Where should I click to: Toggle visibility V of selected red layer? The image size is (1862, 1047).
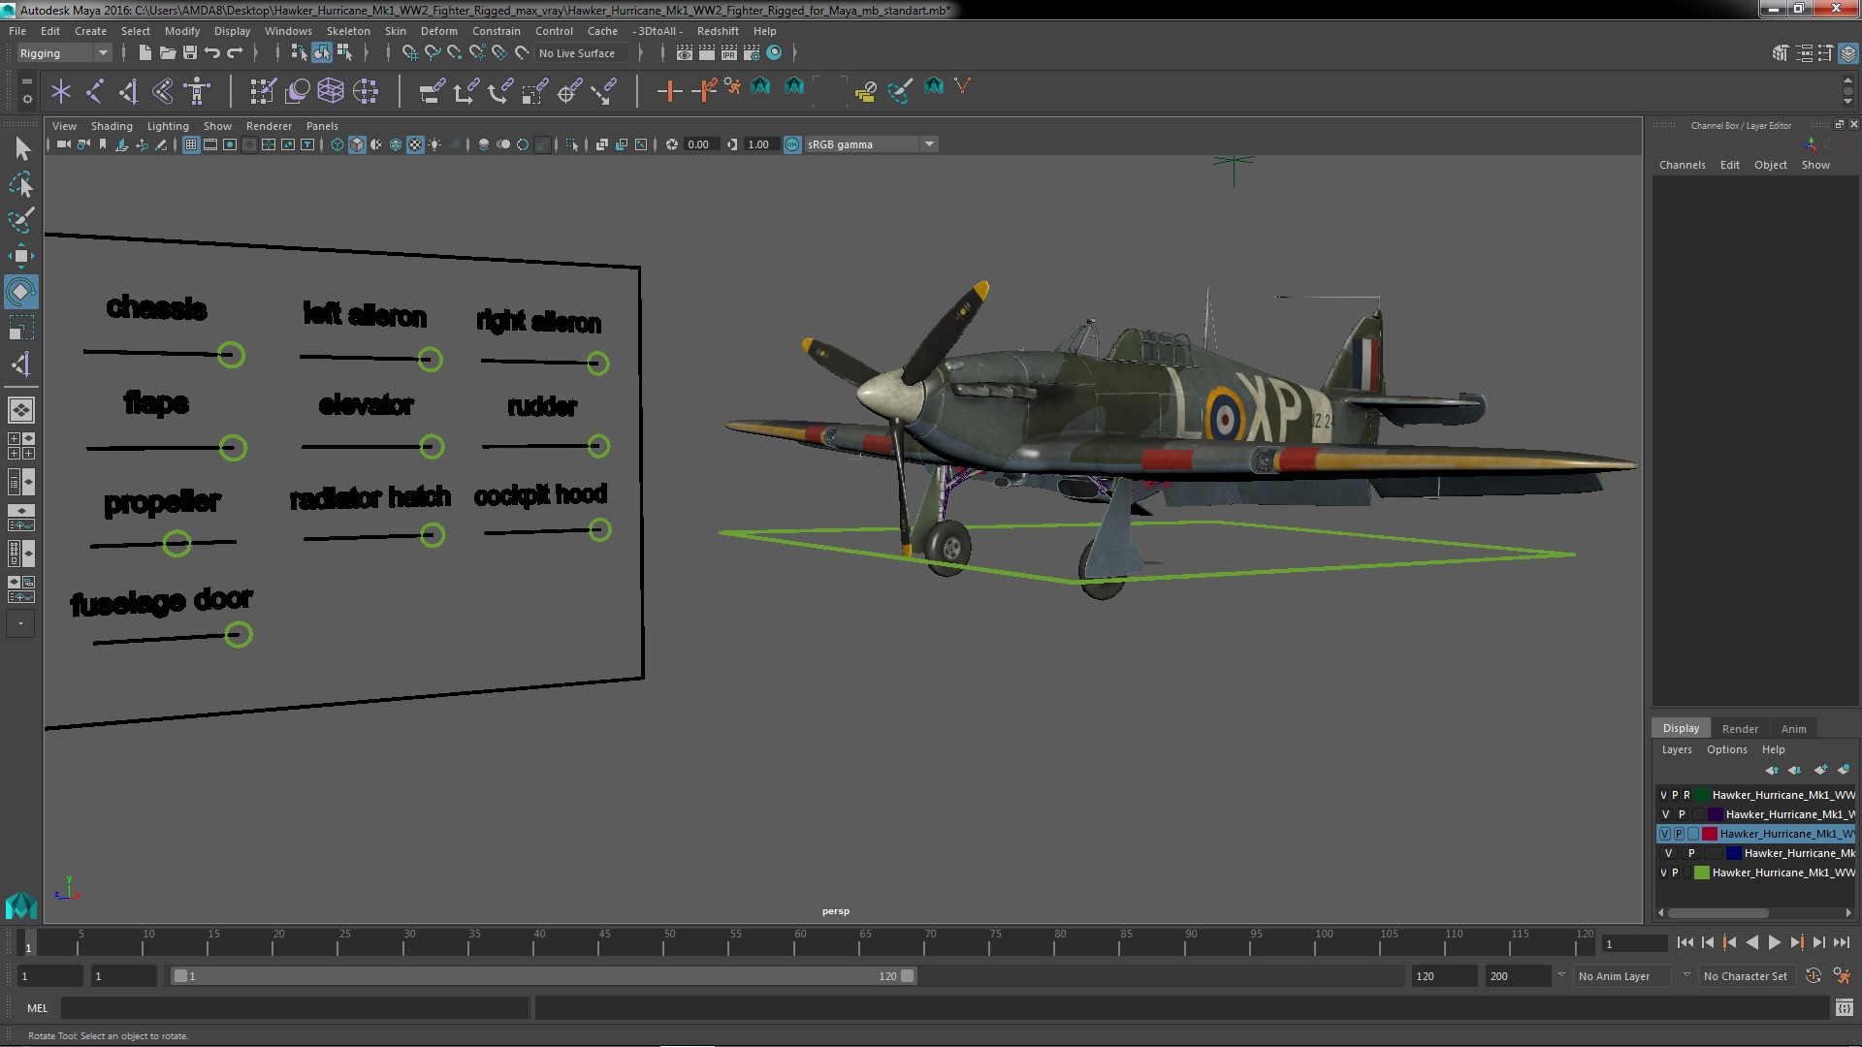(x=1665, y=834)
